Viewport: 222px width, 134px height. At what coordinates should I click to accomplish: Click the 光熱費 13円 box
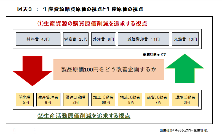185,39
